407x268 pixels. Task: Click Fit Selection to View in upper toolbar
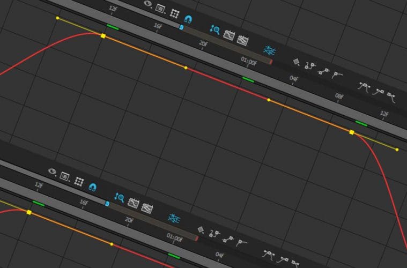pos(229,35)
